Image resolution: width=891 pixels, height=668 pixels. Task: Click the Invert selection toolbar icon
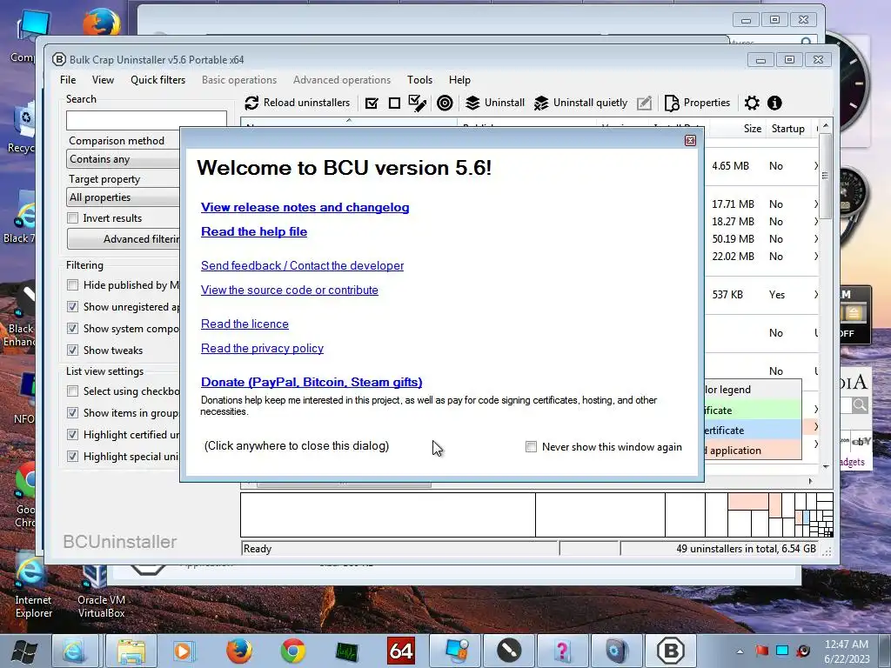point(418,103)
